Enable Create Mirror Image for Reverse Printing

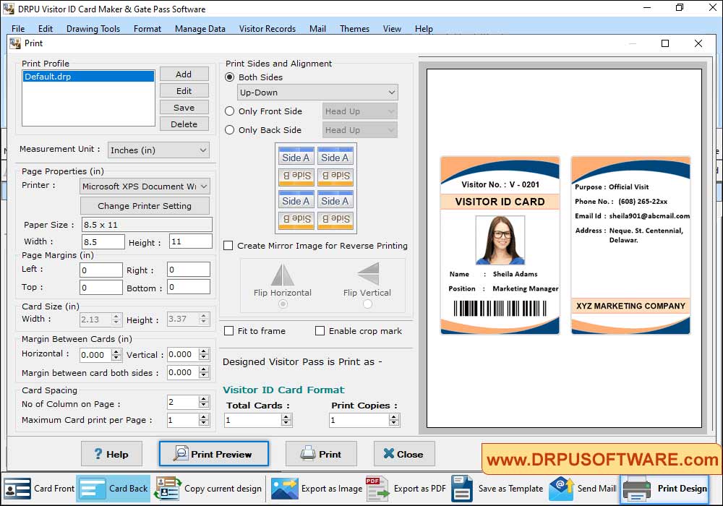228,246
